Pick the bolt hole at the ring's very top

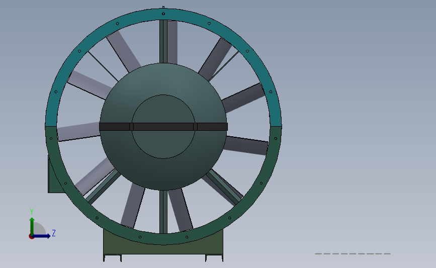click(163, 14)
